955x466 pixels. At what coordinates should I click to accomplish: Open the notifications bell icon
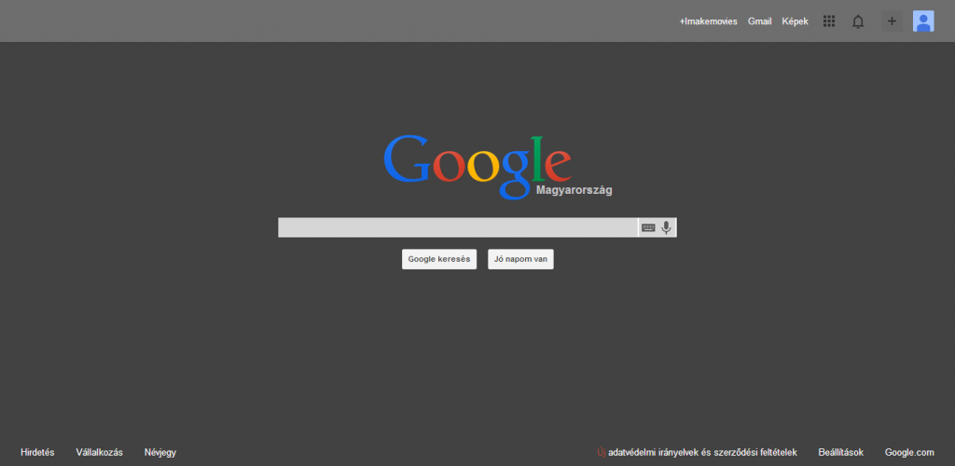(858, 21)
